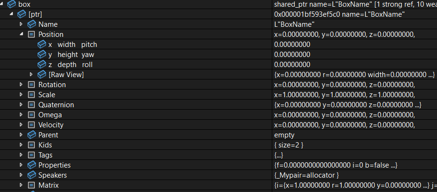Collapse the [ptr] node
The image size is (437, 192).
tap(12, 14)
